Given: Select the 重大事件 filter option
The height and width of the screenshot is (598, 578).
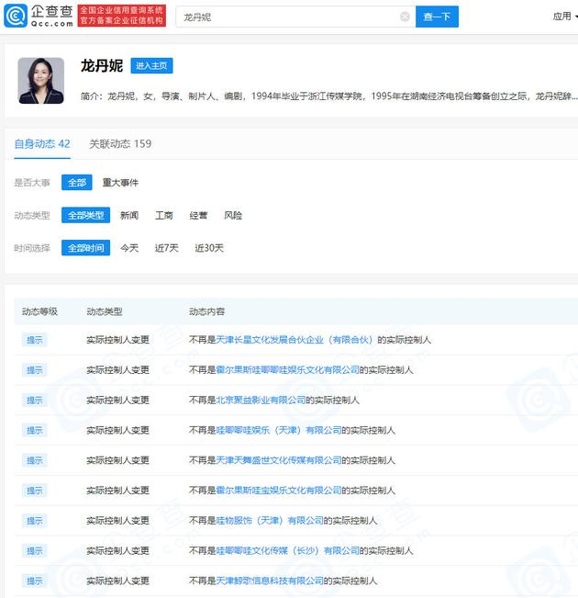Looking at the screenshot, I should (120, 183).
